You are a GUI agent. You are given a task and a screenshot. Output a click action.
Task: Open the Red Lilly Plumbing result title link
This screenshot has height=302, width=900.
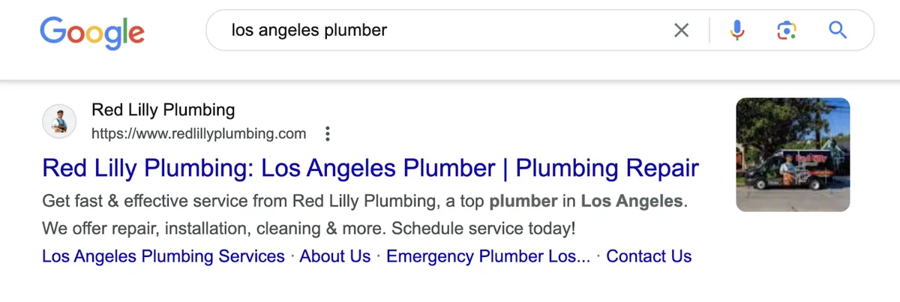[x=370, y=167]
